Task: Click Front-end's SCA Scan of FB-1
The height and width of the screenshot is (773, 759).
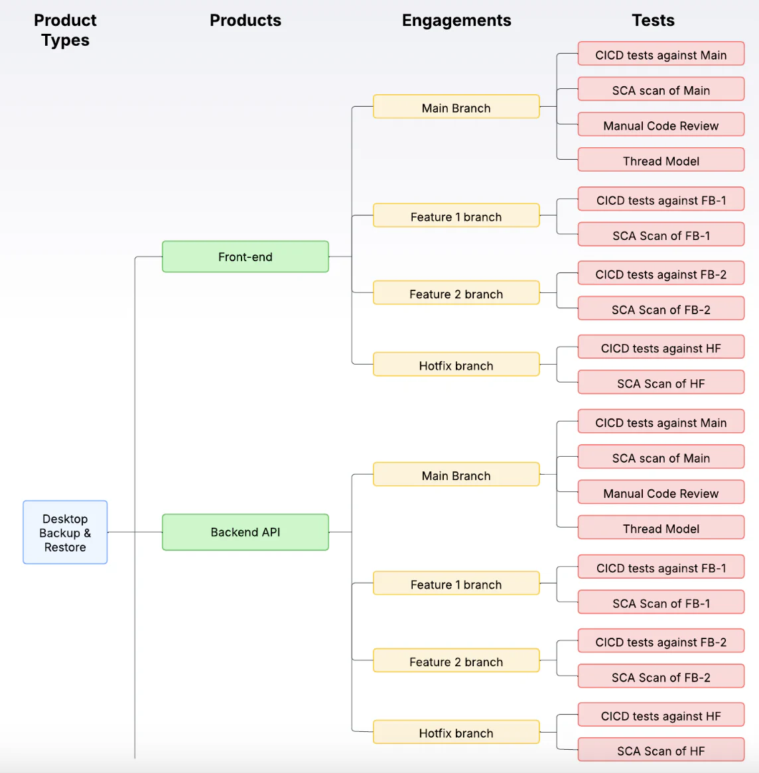Action: coord(661,234)
